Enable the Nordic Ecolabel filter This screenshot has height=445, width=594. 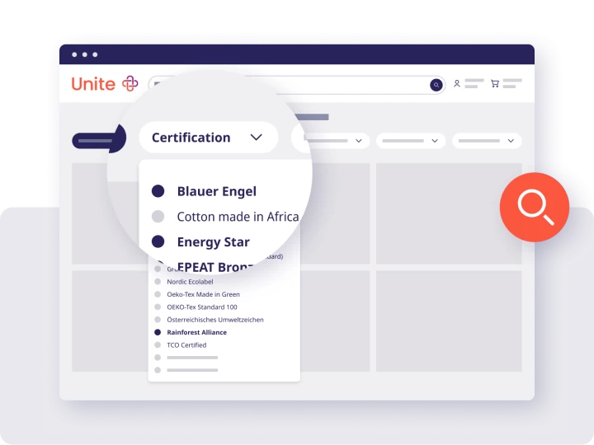click(x=190, y=282)
